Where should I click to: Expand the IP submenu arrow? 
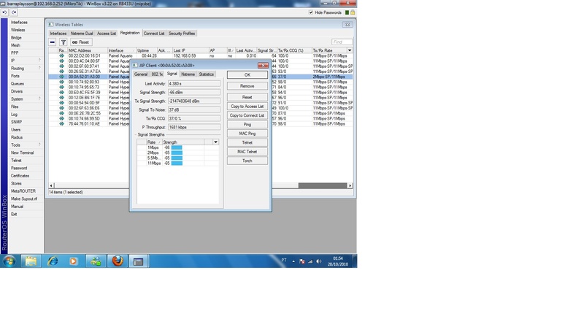(x=39, y=60)
